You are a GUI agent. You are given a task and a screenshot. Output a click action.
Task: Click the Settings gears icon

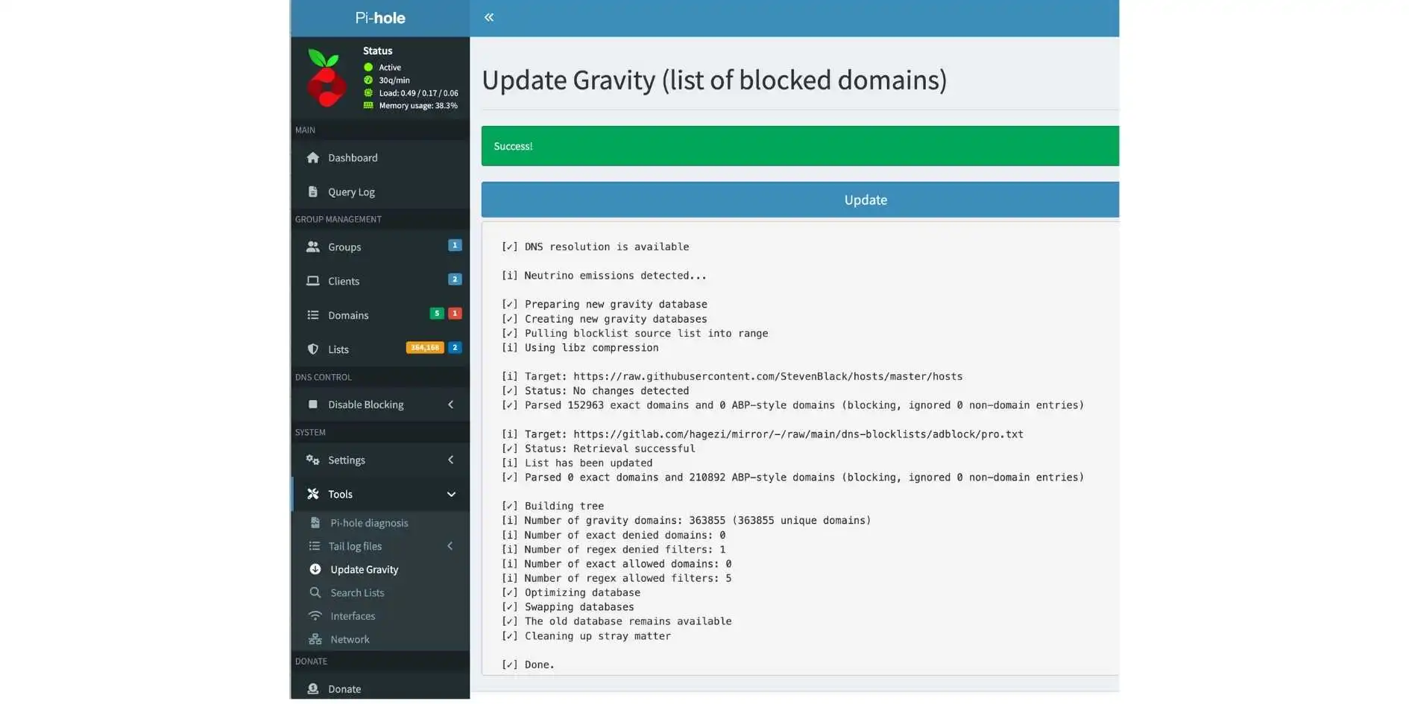pos(313,460)
